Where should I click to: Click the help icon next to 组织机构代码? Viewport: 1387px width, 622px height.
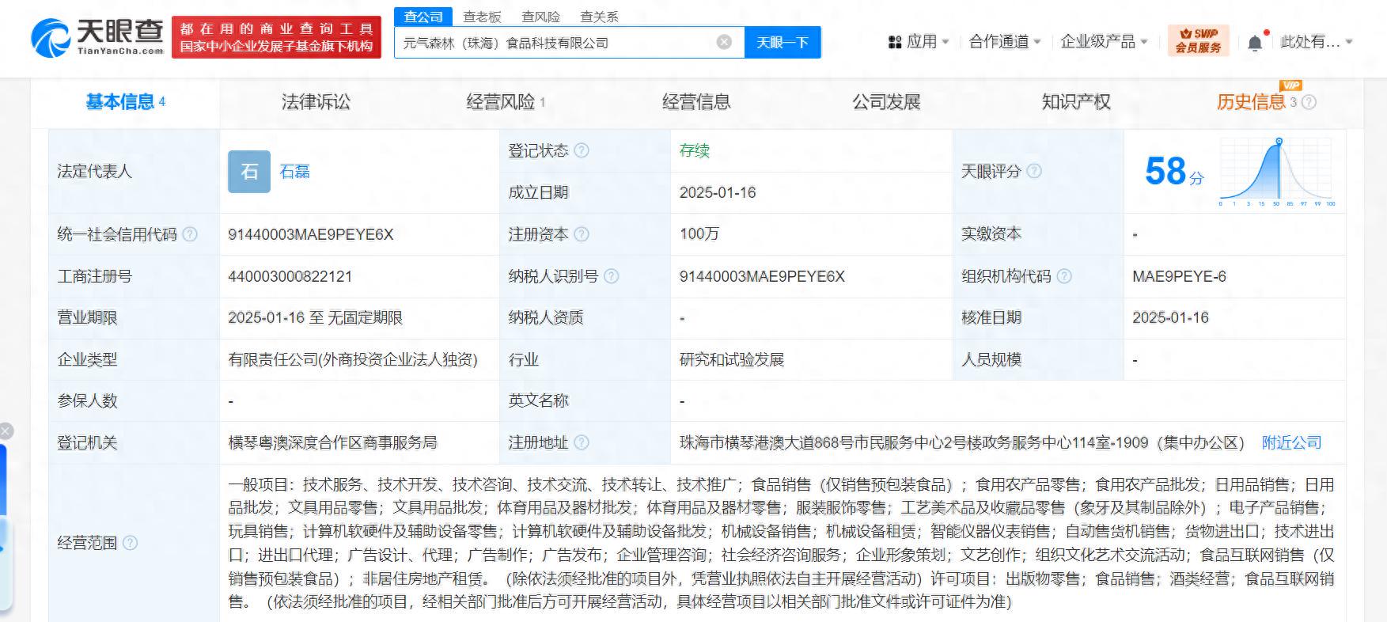click(x=1064, y=276)
